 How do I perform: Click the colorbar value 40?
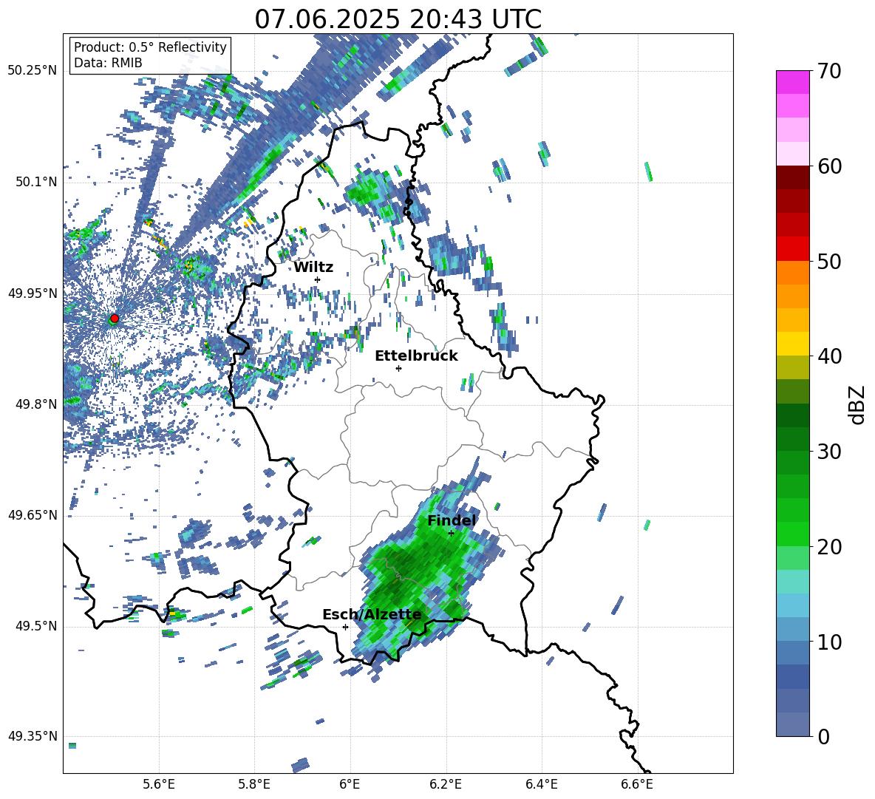(x=829, y=356)
